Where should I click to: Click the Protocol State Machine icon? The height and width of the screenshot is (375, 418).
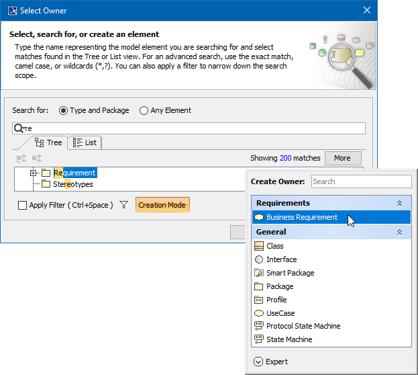[x=259, y=326]
